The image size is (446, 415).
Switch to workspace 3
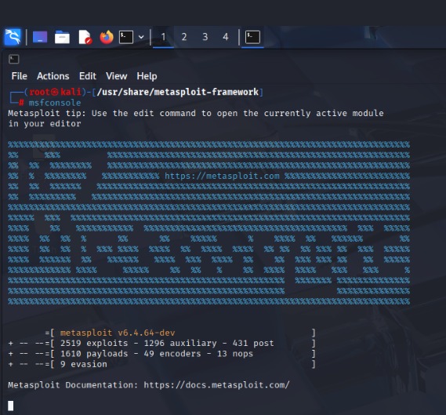point(205,37)
